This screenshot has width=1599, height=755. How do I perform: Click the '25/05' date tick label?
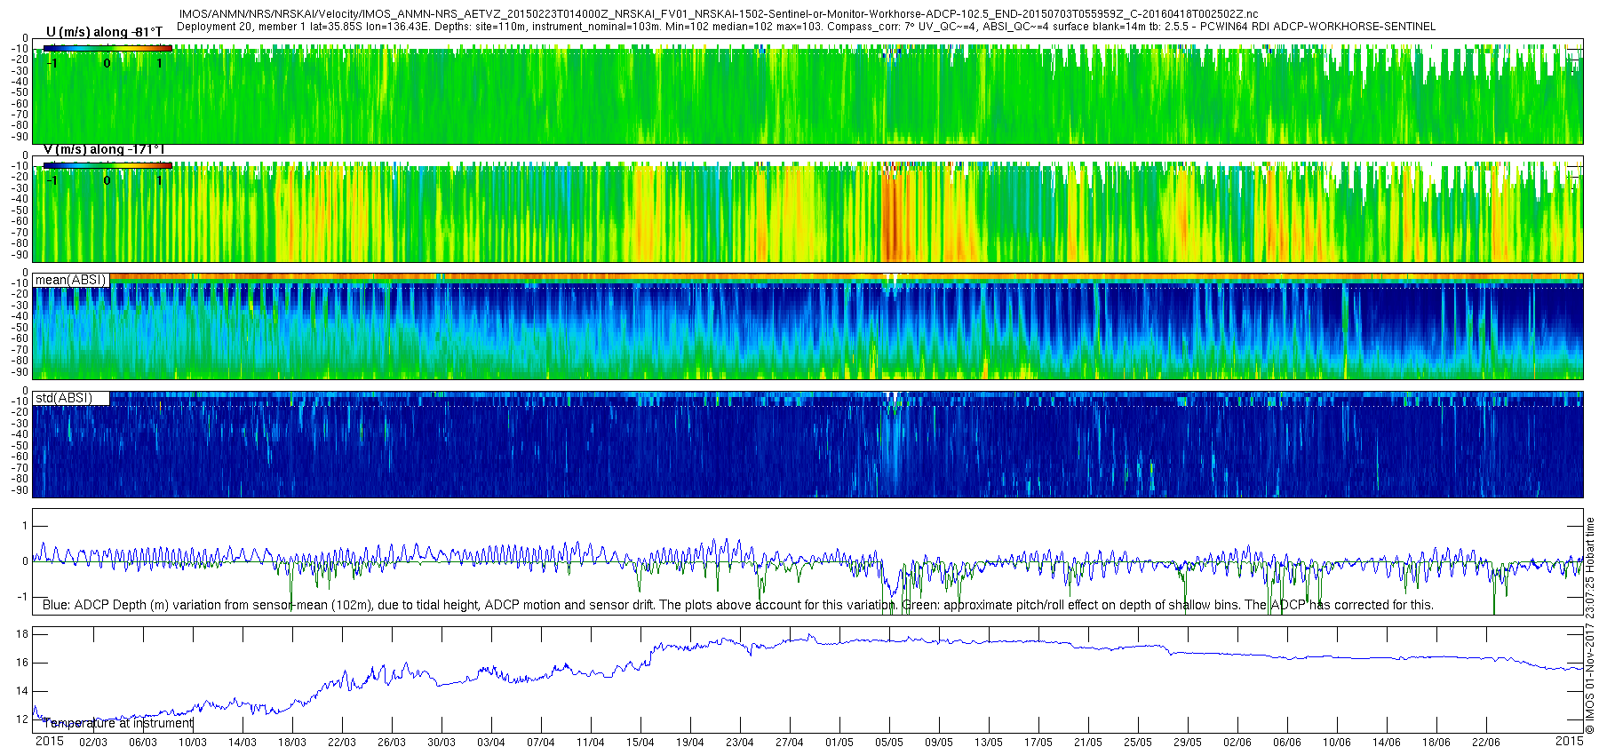coord(1138,743)
